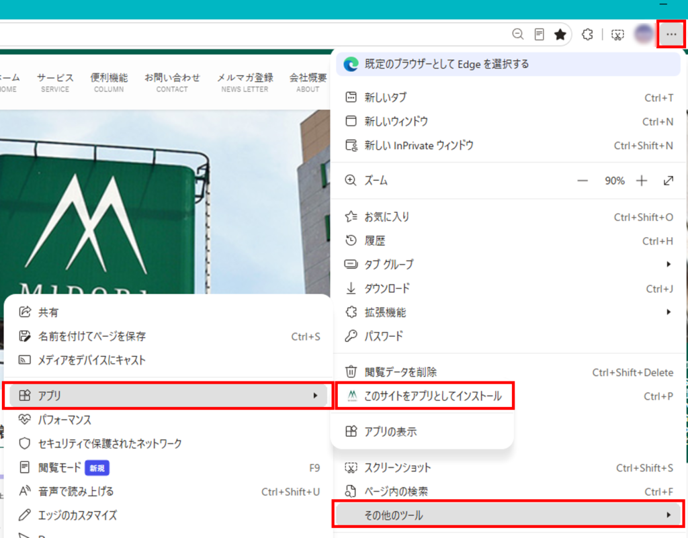Click the パフォーマンス heart icon
688x538 pixels.
pos(25,419)
